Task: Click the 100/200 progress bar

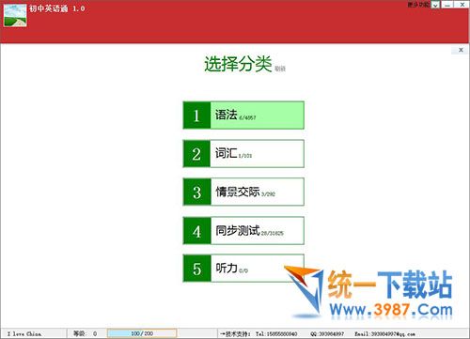Action: pos(142,333)
